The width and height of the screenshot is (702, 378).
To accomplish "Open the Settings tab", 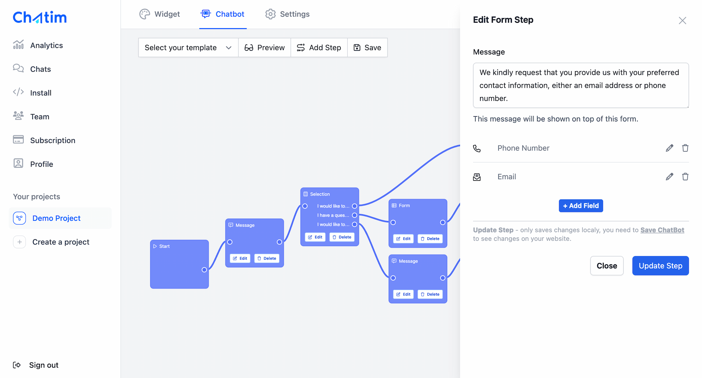I will 287,14.
